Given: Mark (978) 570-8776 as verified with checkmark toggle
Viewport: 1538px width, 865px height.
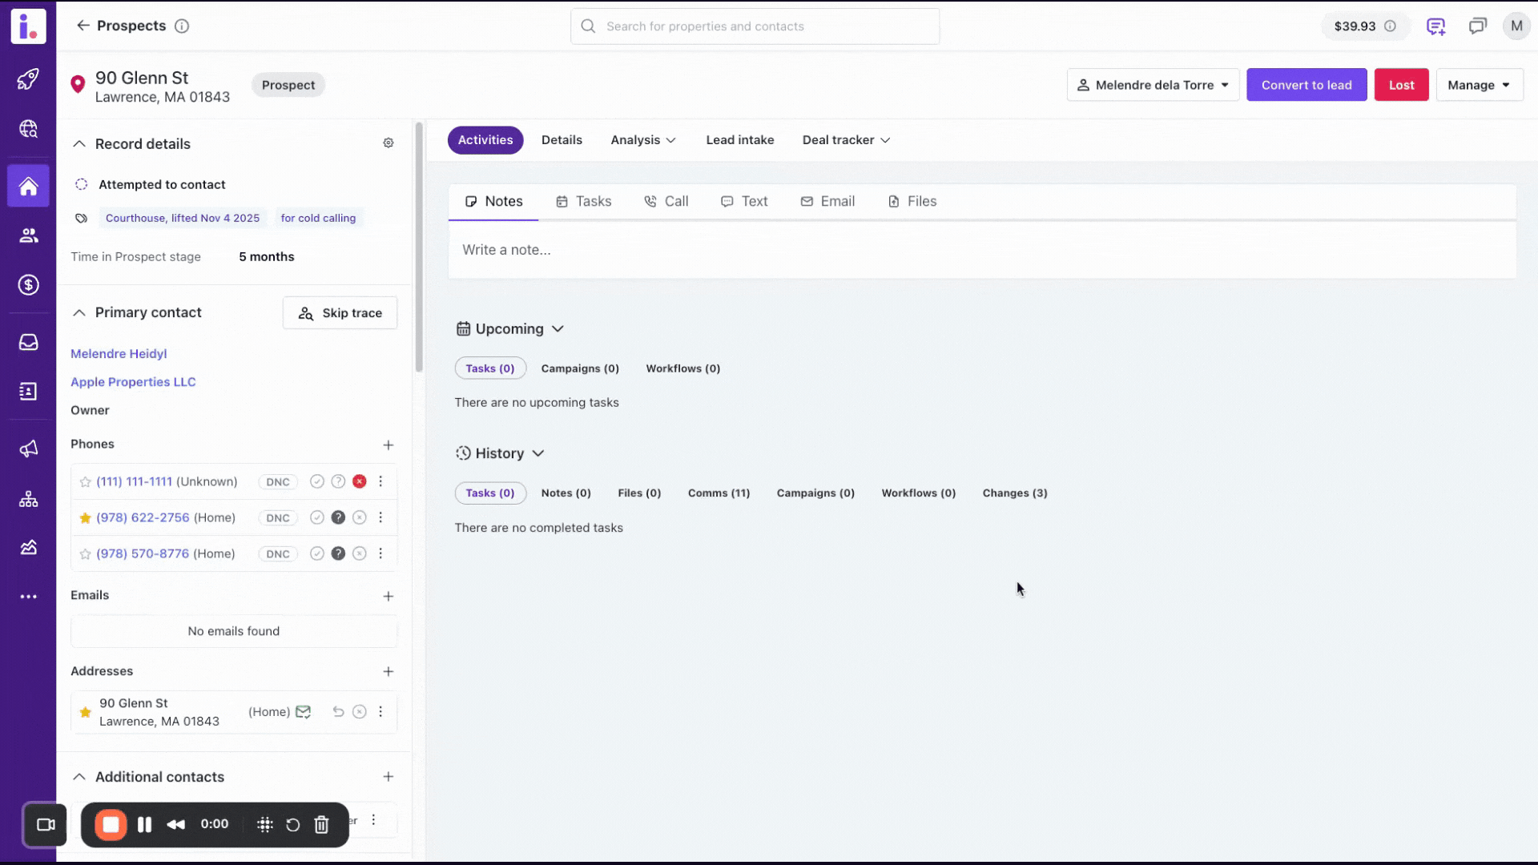Looking at the screenshot, I should [316, 553].
